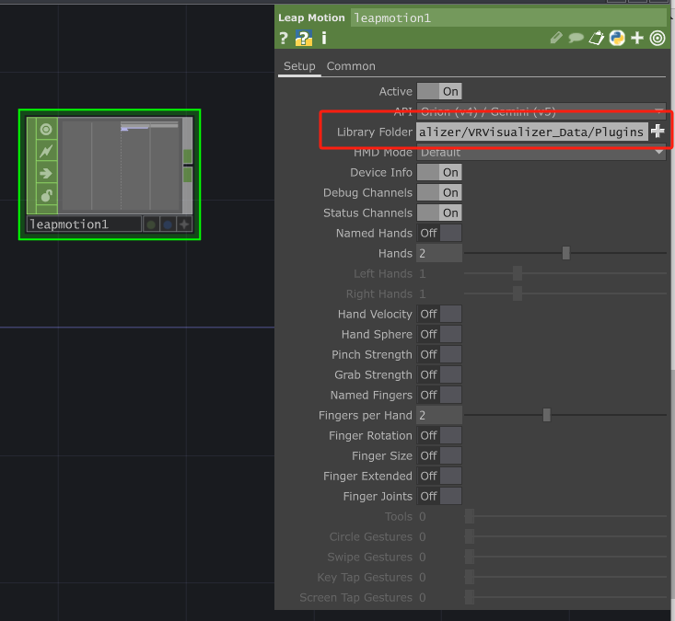Click the Tools value field

439,516
